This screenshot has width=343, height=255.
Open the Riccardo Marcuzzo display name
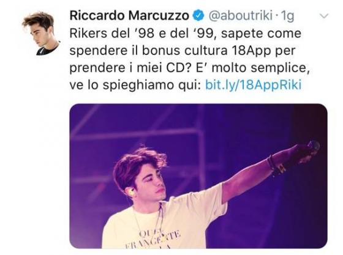pos(129,15)
